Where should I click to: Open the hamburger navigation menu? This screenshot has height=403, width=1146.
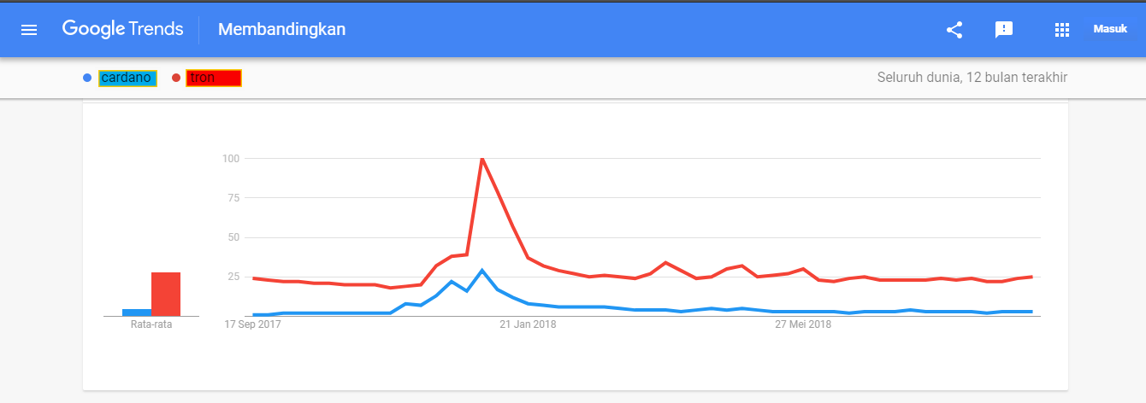click(x=29, y=30)
